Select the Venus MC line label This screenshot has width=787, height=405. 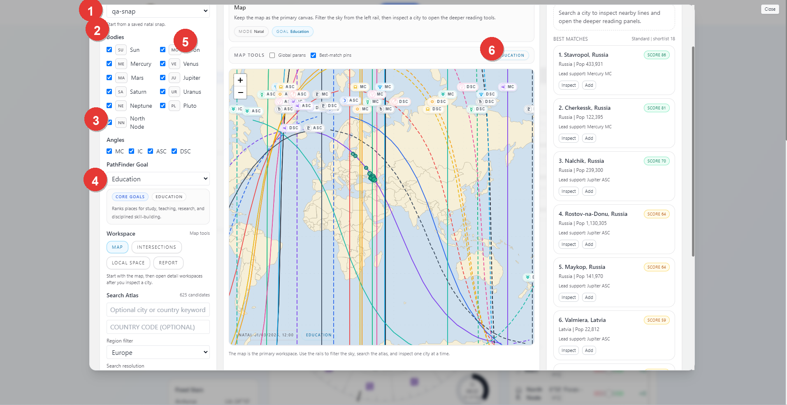point(377,94)
